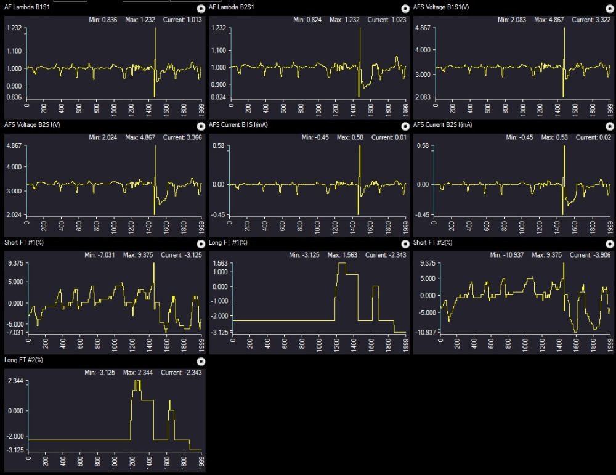Screen dimensions: 616x475
Task: Select the round icon on AFS Current B1S1(mA)
Action: (x=405, y=126)
